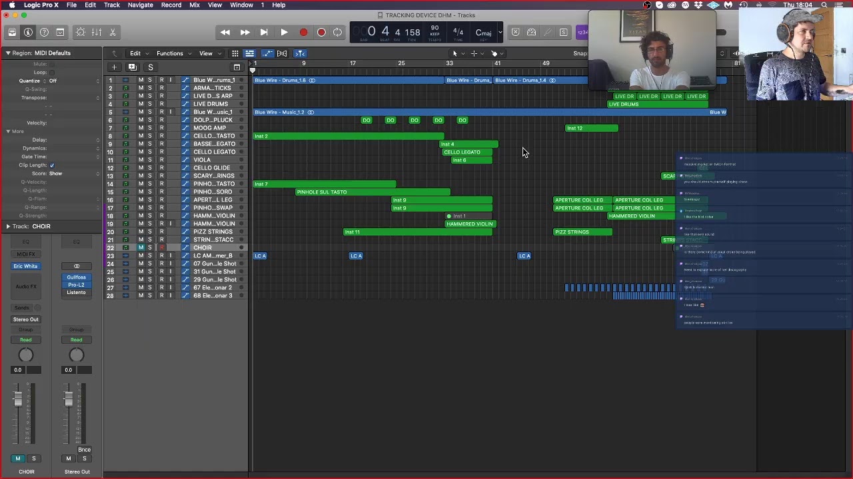Toggle the purple count-in 1234 button
This screenshot has height=479, width=853.
[582, 32]
